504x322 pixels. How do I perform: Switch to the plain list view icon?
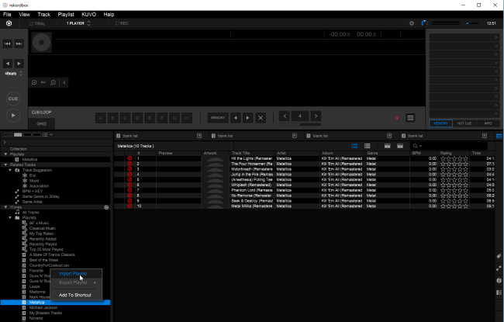[x=367, y=146]
